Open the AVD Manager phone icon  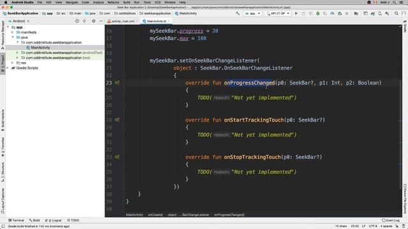[x=380, y=13]
